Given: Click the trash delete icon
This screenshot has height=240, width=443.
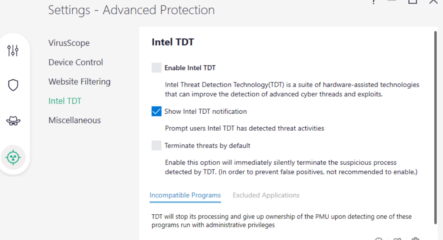Looking at the screenshot, I should 415,239.
